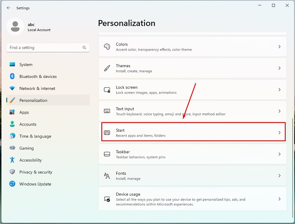This screenshot has width=295, height=224.
Task: Click the Accounts person icon
Action: coord(12,124)
